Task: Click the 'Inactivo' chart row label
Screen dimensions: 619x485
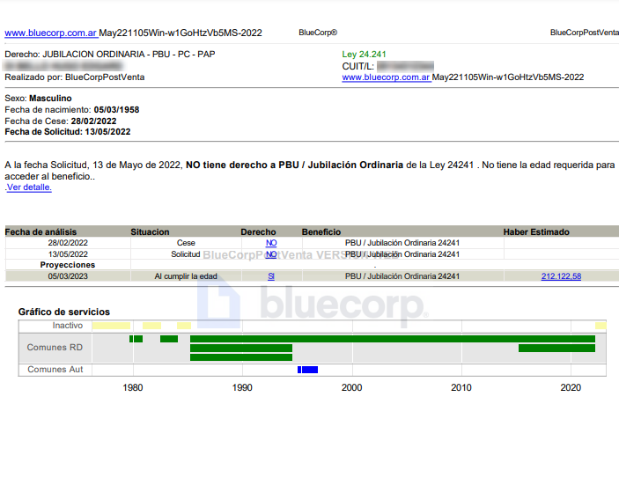Action: 68,325
